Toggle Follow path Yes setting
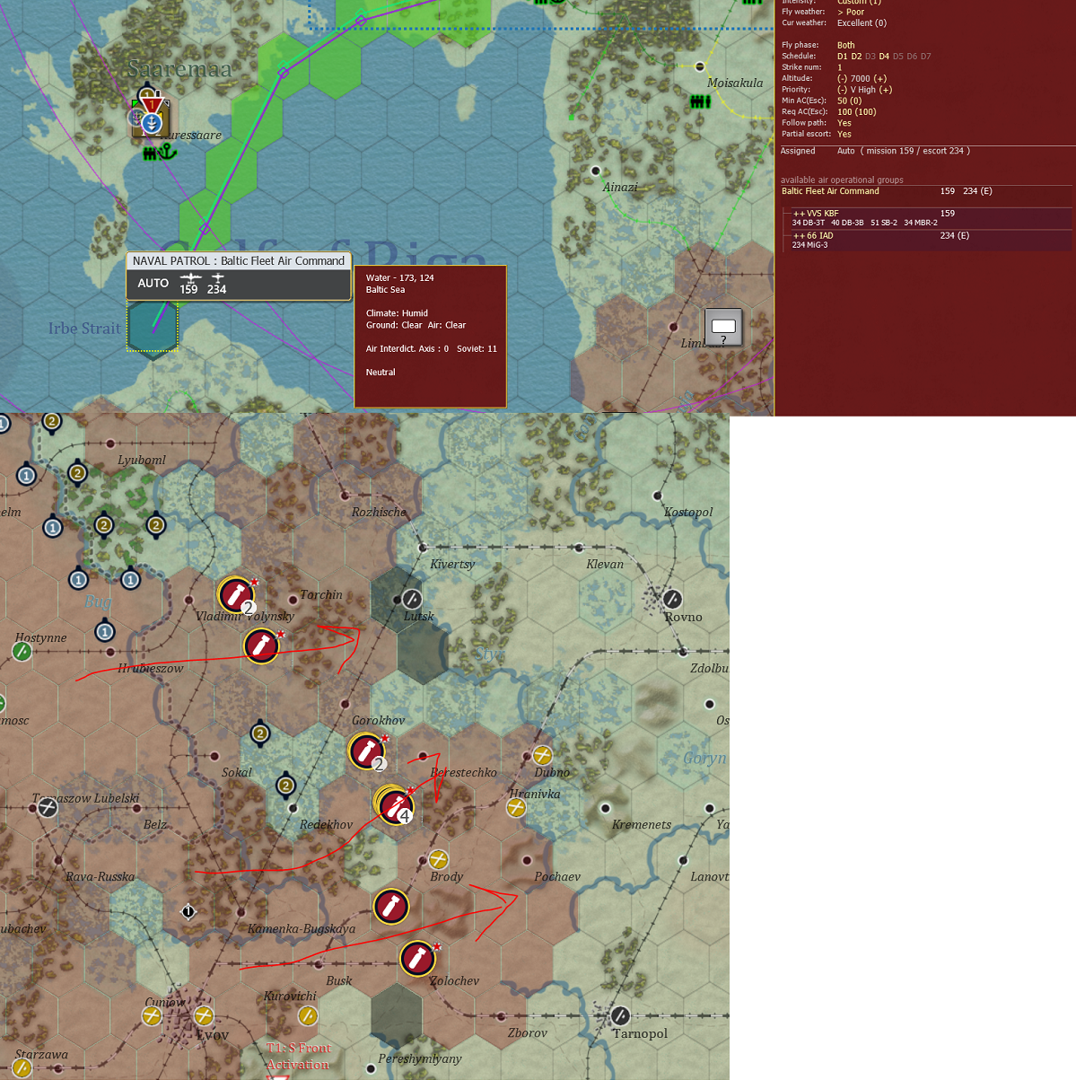 844,123
